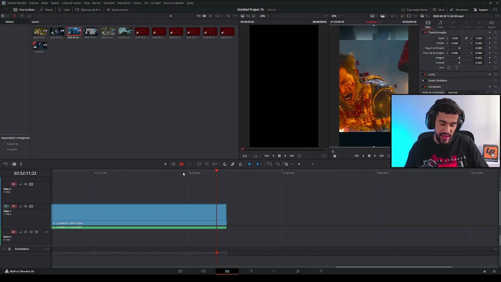Switch to the Áudio inspector tab
This screenshot has height=282, width=501.
tap(440, 25)
